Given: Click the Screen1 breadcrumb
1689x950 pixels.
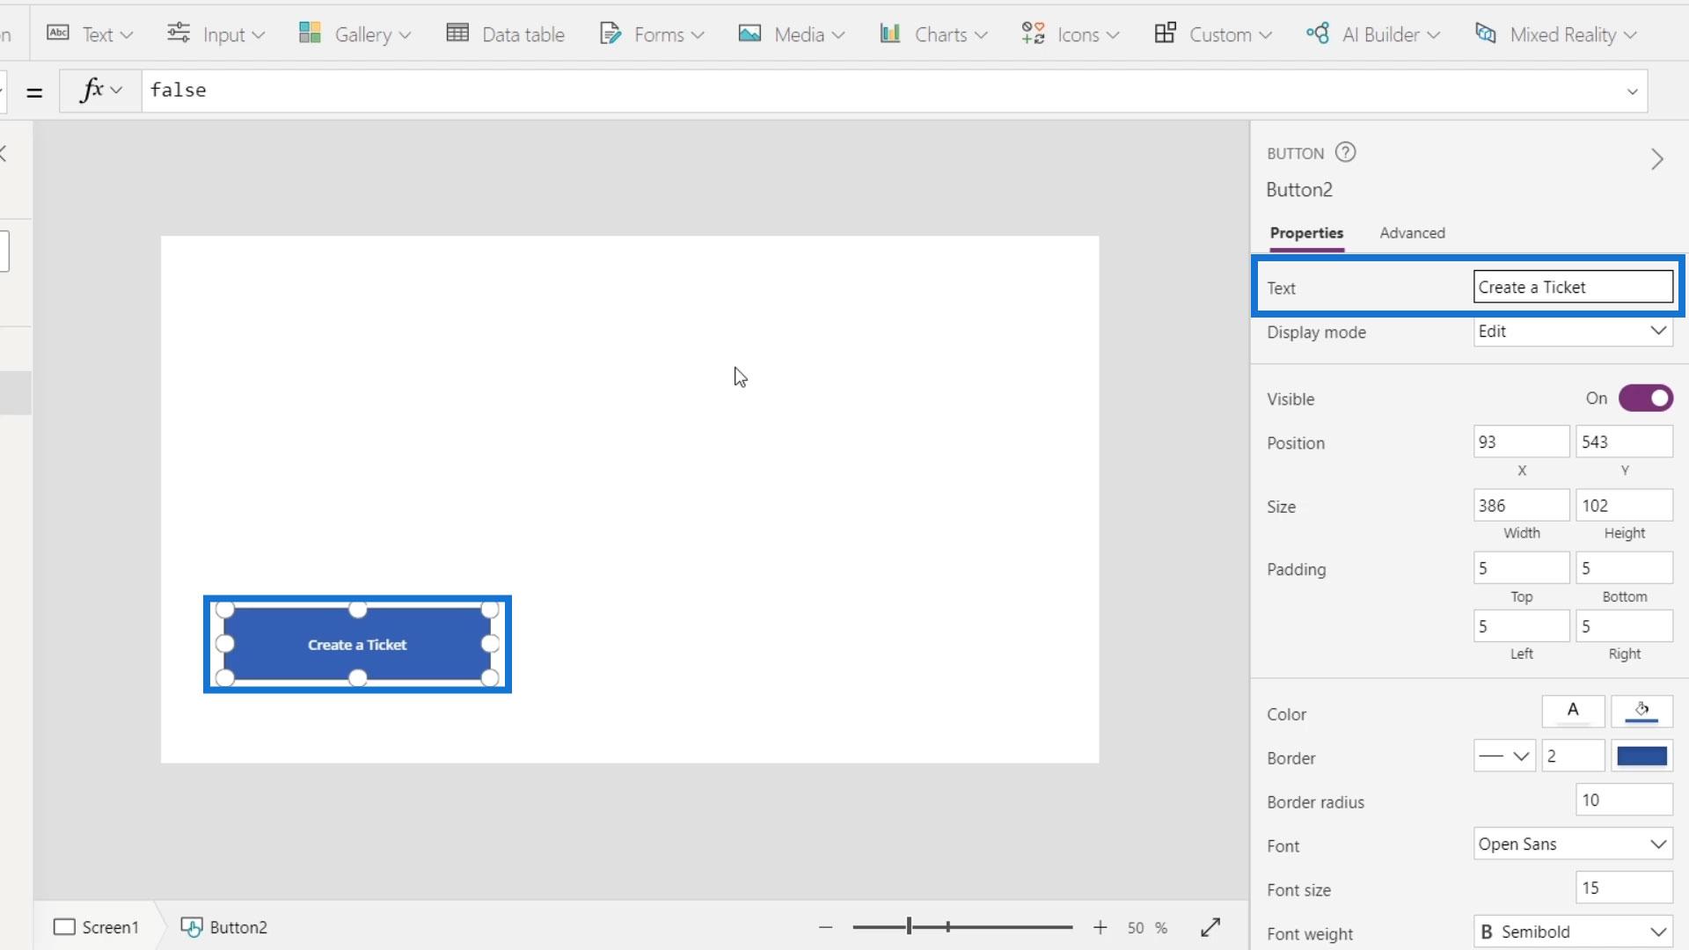Looking at the screenshot, I should (x=97, y=927).
